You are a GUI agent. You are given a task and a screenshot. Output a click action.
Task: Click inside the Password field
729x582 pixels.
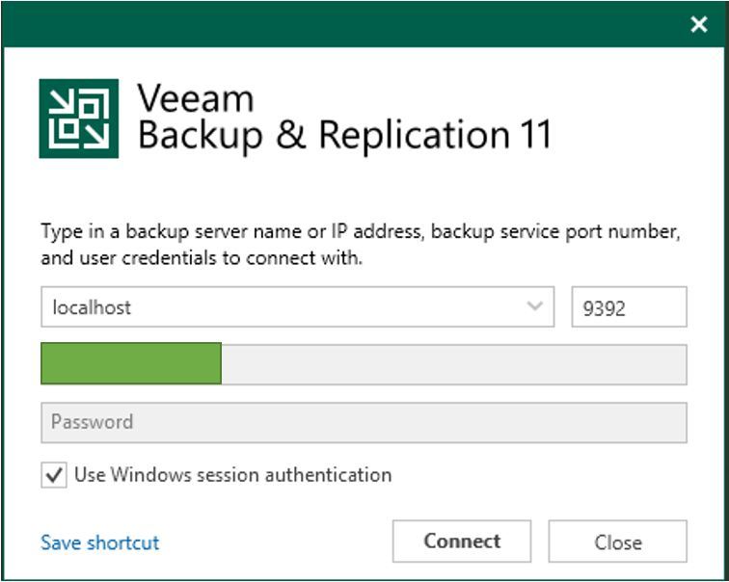[364, 422]
